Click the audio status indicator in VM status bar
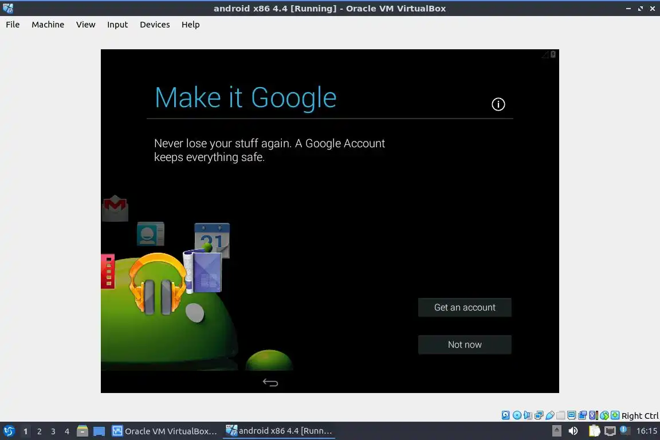The height and width of the screenshot is (440, 660). click(x=528, y=415)
